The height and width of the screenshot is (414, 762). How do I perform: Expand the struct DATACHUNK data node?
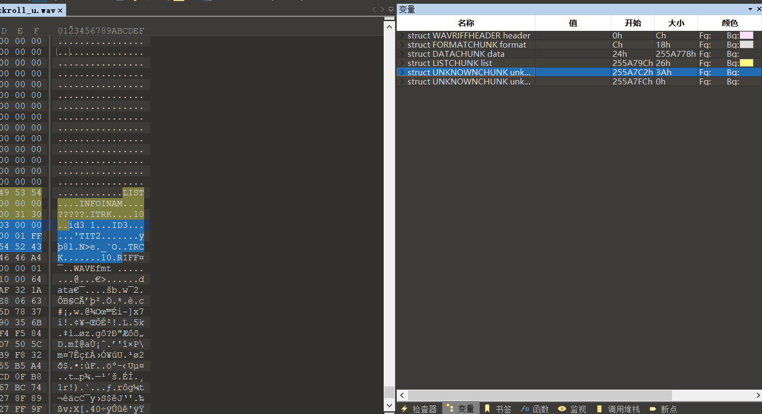[x=401, y=54]
